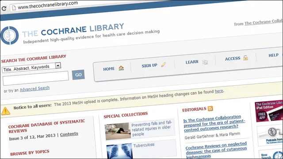283x159 pixels.
Task: Open the Contents link for Issue 3
Action: coord(69,134)
